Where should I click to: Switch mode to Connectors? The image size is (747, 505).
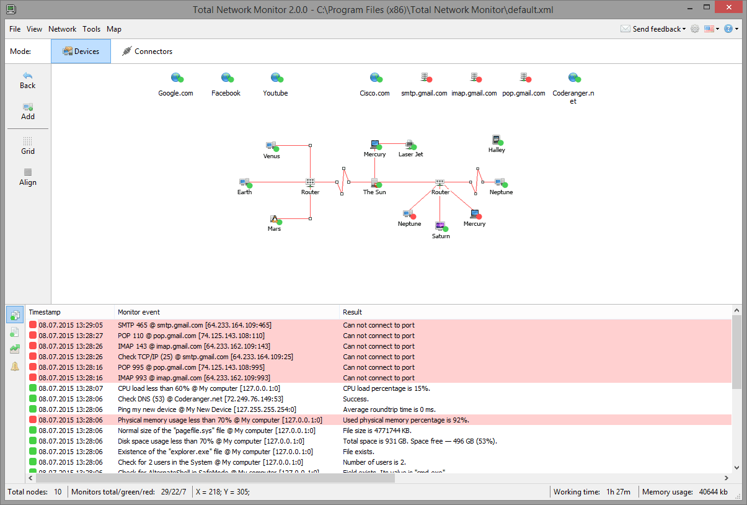[147, 51]
